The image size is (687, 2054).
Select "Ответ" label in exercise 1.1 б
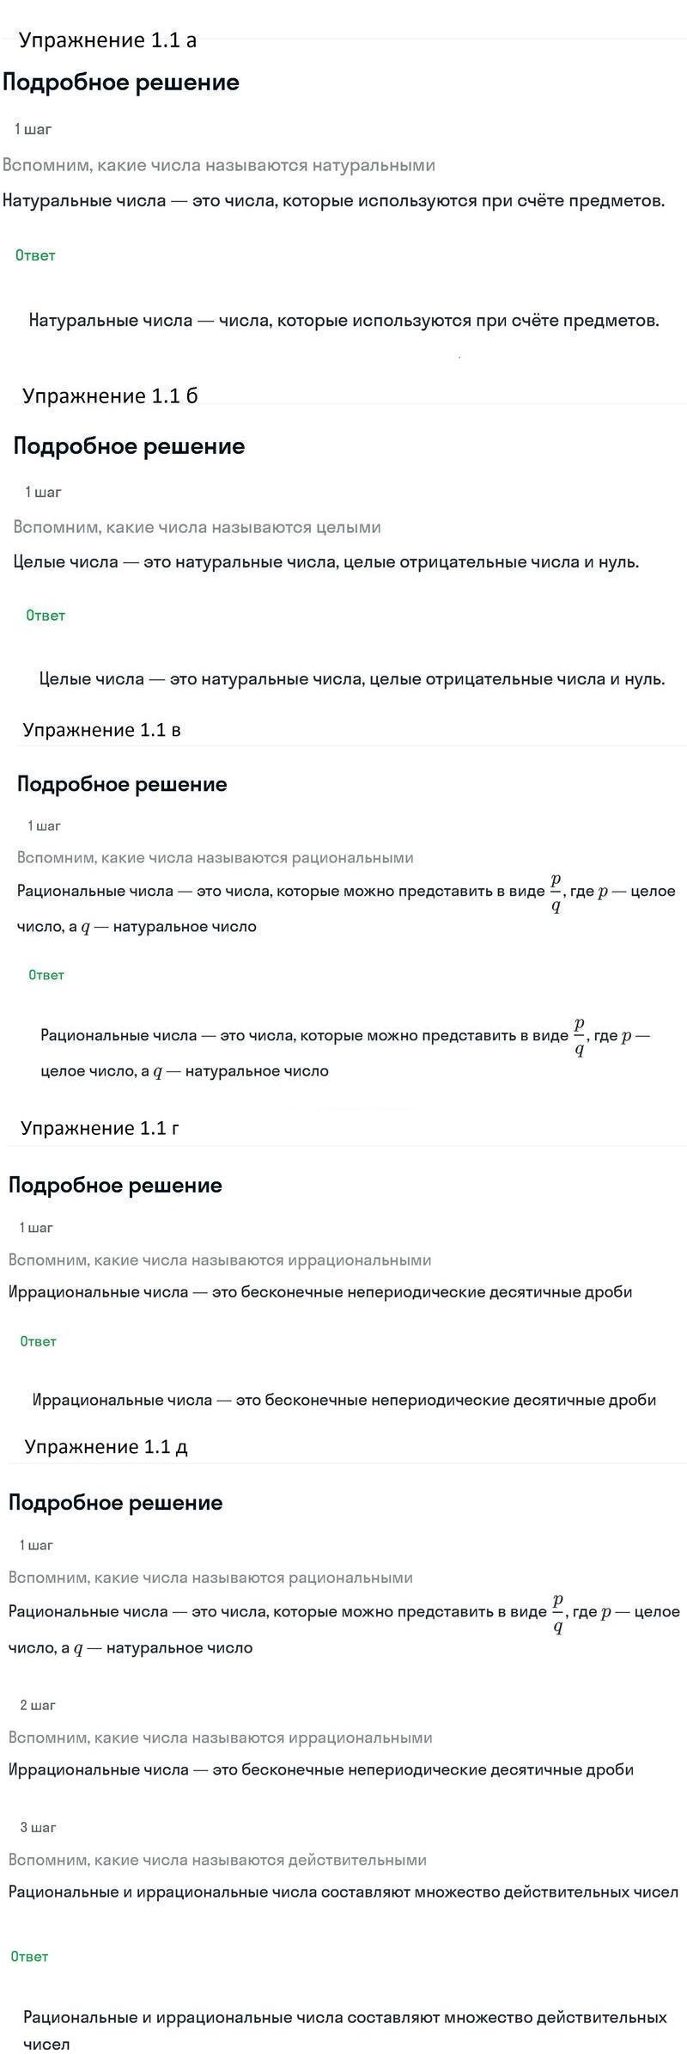coord(46,616)
